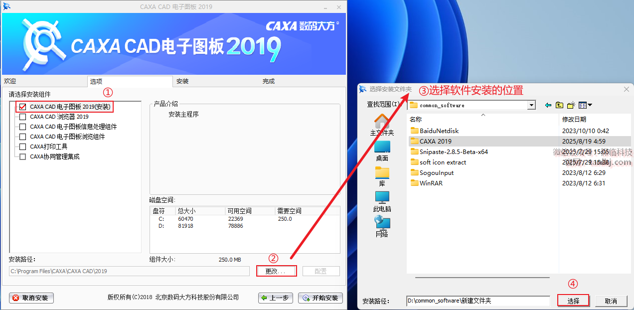Screen dimensions: 634x310
Task: Select 库 in places sidebar
Action: click(382, 176)
